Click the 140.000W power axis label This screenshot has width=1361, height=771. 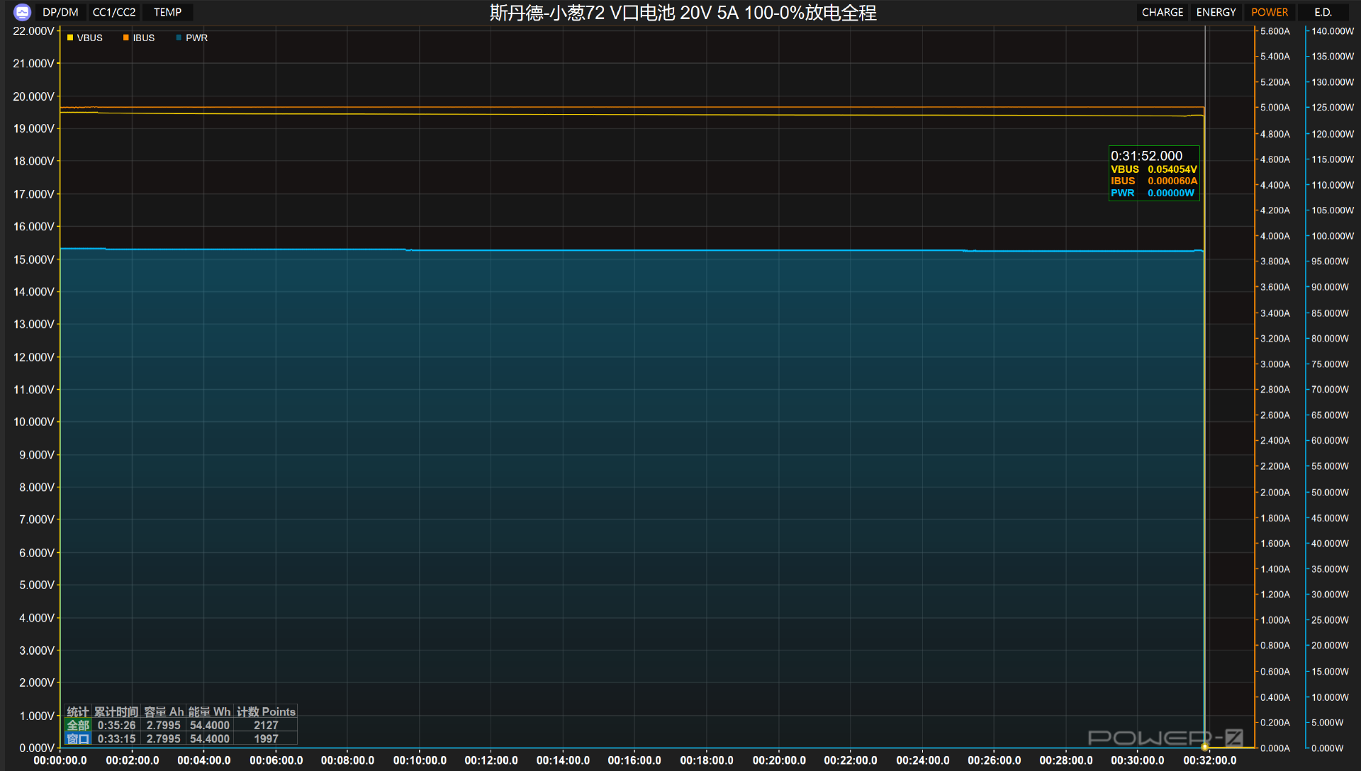(x=1332, y=31)
